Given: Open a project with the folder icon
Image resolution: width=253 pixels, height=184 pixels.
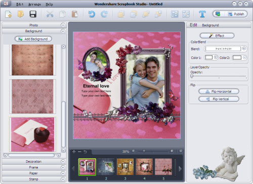Looking at the screenshot, I should tap(21, 14).
